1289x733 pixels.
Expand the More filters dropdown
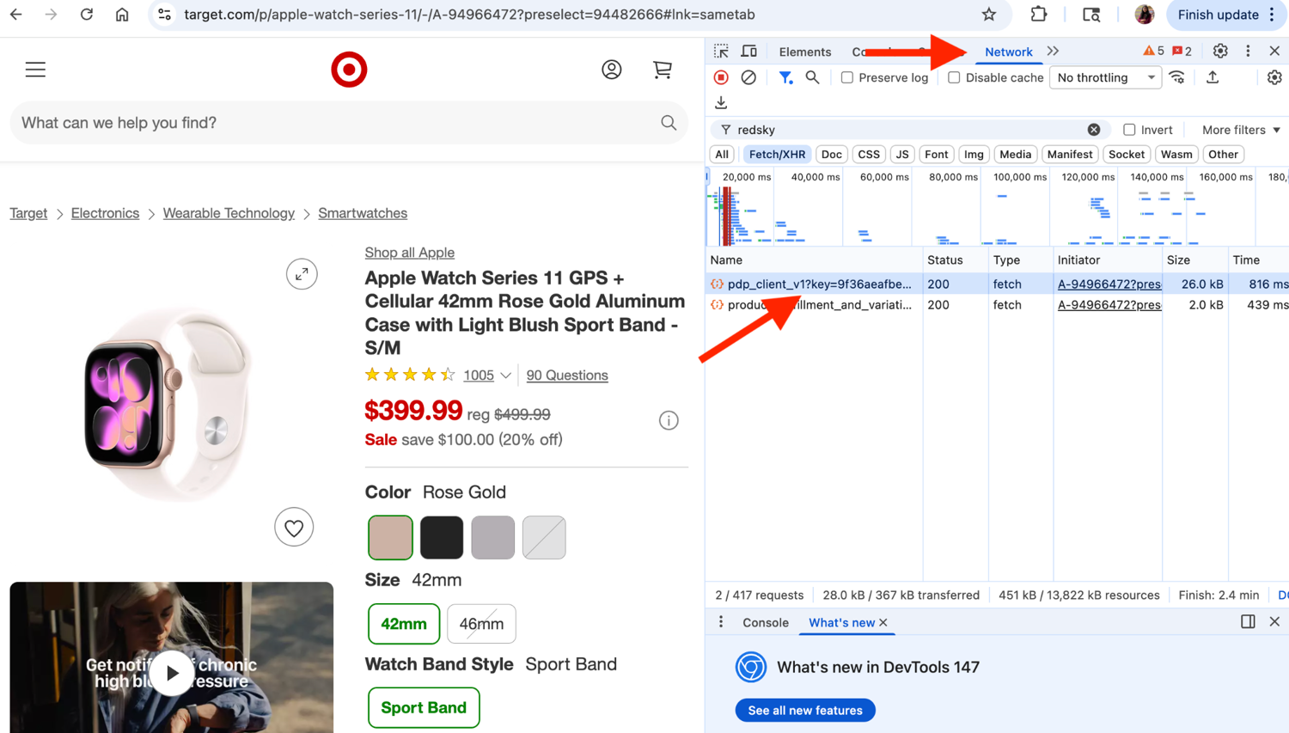tap(1241, 130)
